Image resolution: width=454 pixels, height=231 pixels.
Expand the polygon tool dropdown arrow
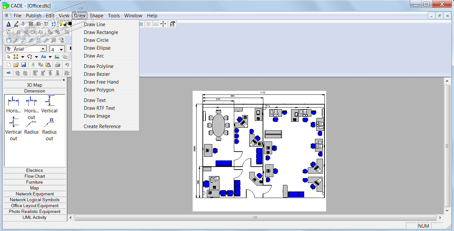click(36, 57)
